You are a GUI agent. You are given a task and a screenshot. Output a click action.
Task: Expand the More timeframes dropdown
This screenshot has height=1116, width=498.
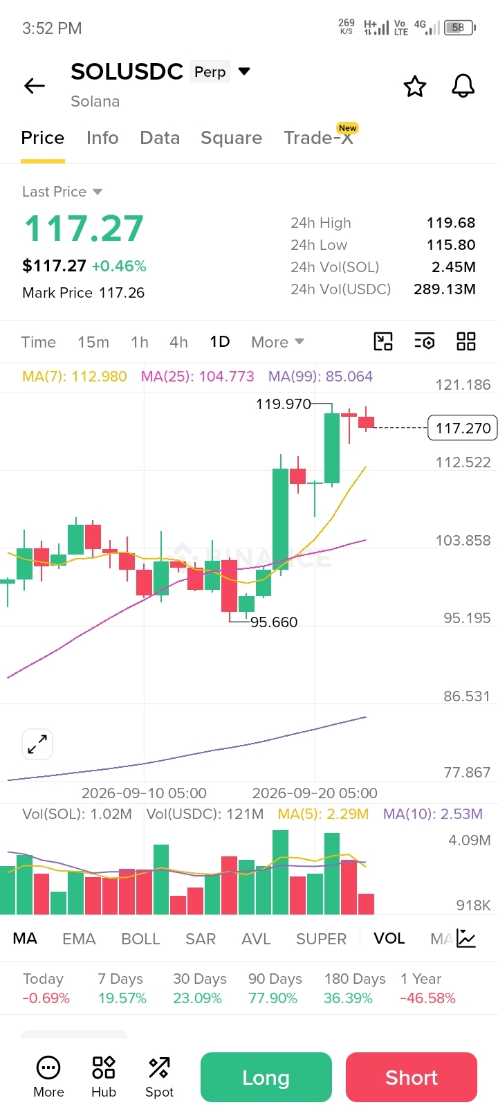tap(278, 342)
